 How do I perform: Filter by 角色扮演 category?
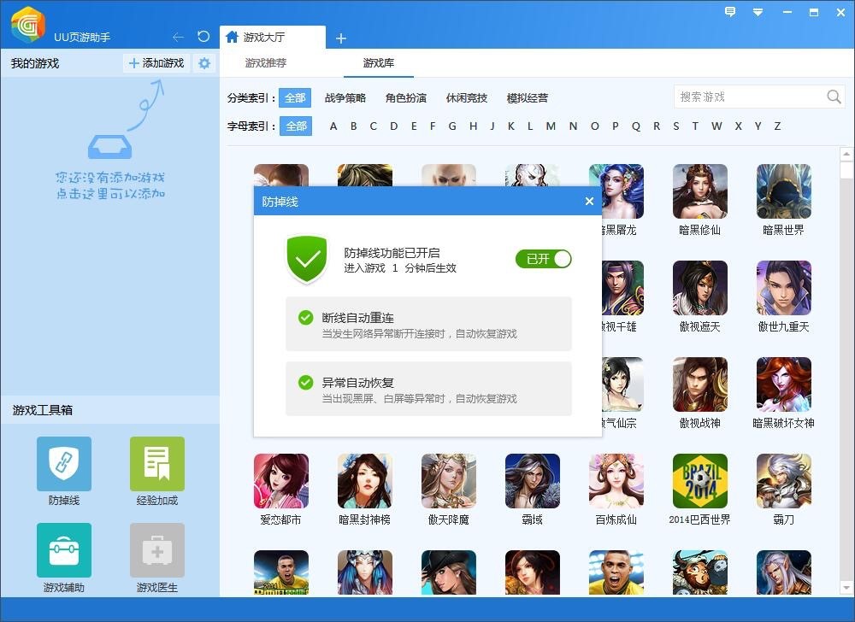pyautogui.click(x=405, y=98)
